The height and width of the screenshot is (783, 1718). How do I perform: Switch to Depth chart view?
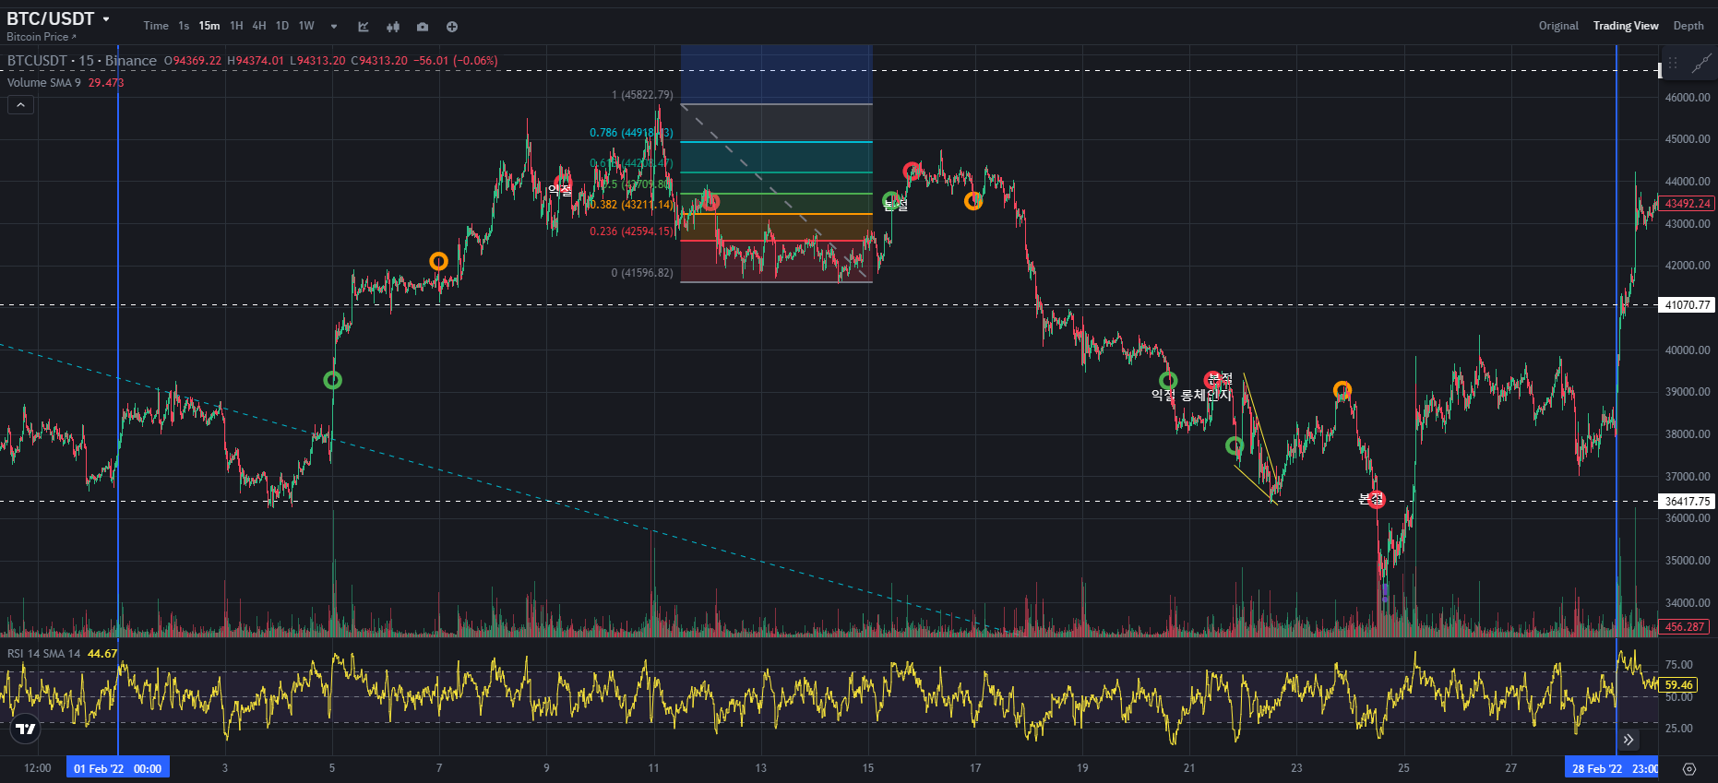pyautogui.click(x=1688, y=26)
